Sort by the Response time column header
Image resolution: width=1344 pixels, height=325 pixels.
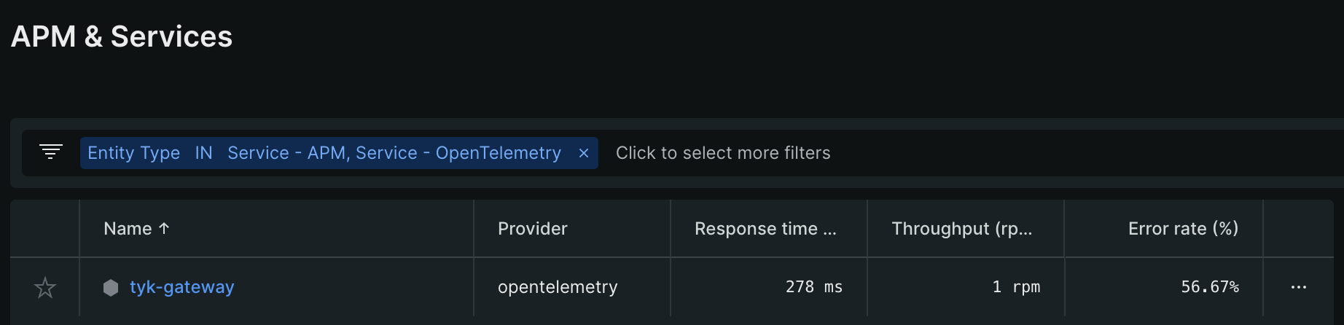pos(765,229)
